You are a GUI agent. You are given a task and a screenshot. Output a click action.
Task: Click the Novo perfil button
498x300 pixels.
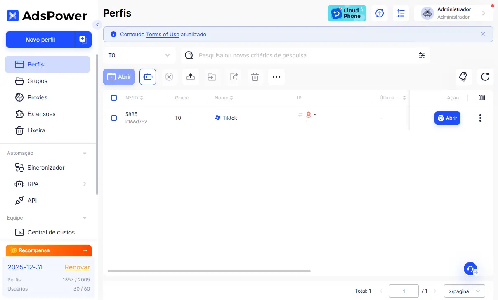point(40,40)
